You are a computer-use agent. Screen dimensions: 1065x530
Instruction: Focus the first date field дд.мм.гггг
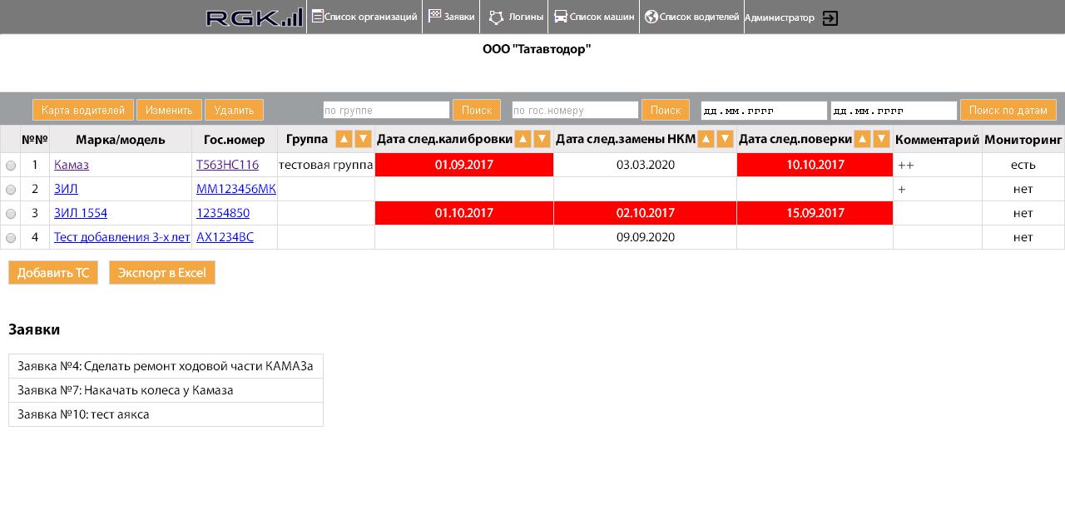point(764,110)
